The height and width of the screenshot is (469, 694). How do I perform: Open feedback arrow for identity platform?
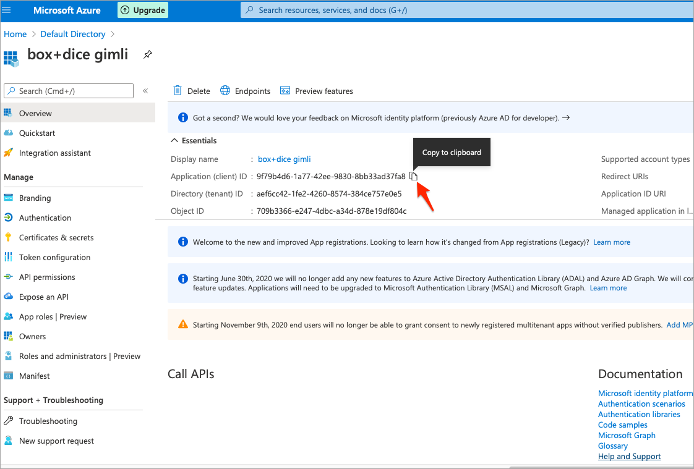565,117
